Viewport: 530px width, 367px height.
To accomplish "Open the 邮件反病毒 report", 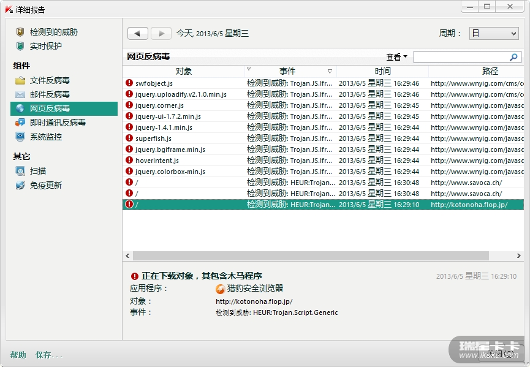I will tap(50, 94).
